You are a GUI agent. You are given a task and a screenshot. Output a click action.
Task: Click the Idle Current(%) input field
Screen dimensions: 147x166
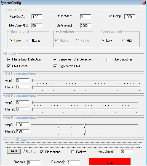click(37, 25)
